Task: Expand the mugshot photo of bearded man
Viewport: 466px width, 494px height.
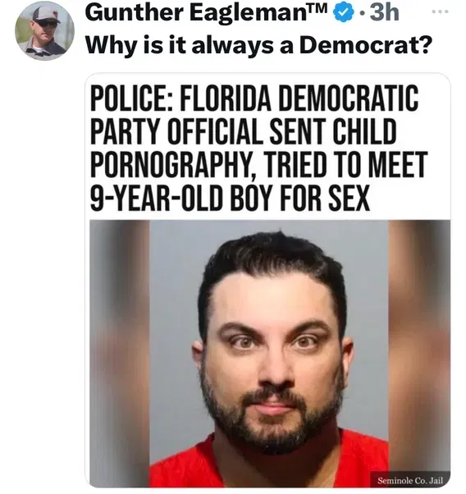Action: point(270,354)
